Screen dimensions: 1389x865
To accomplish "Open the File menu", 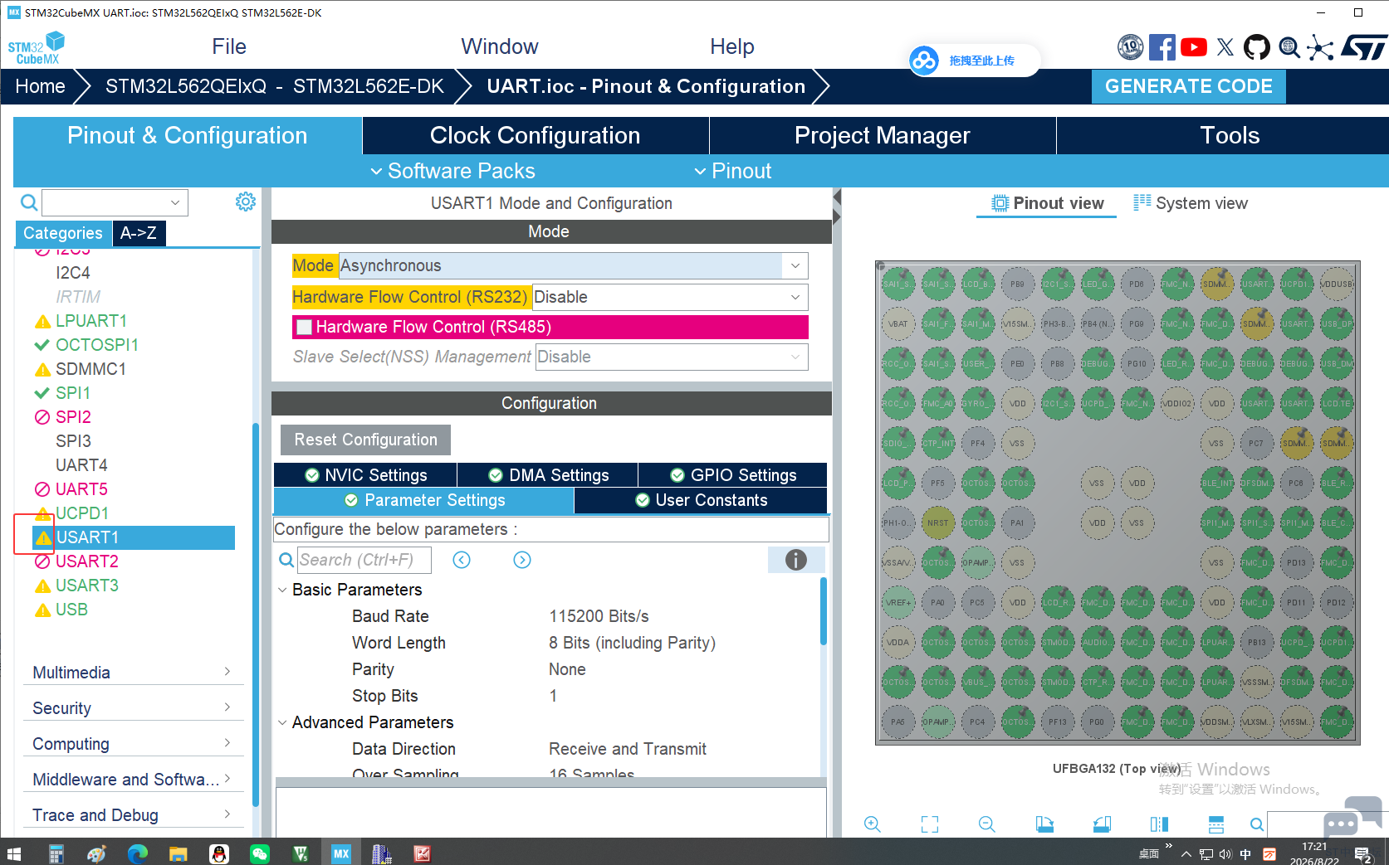I will pyautogui.click(x=229, y=46).
